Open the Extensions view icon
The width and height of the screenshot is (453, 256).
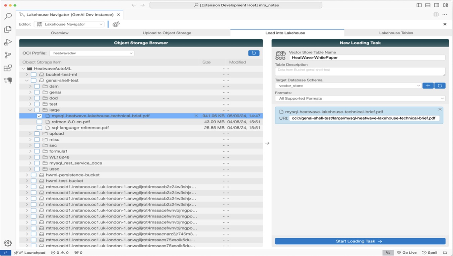[x=8, y=68]
